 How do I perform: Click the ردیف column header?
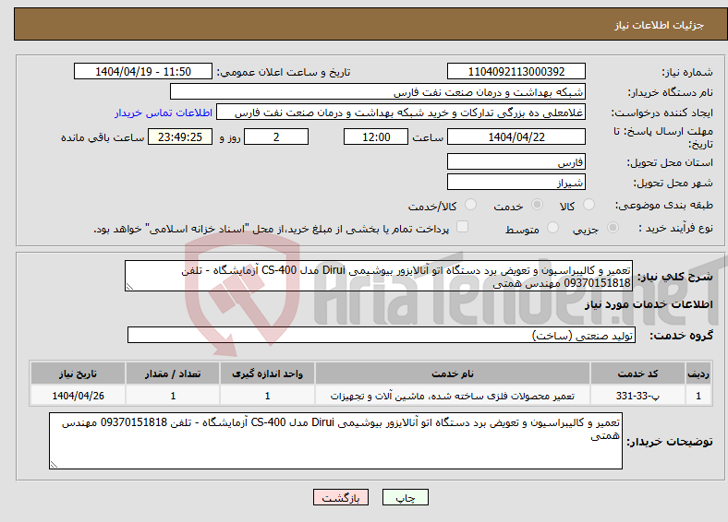click(698, 374)
